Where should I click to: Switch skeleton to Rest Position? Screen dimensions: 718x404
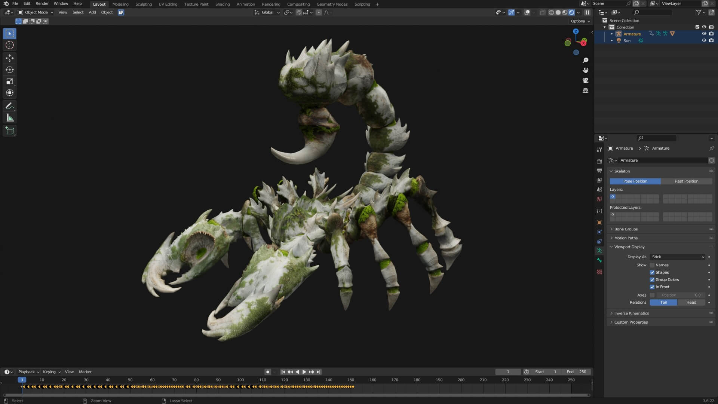686,181
